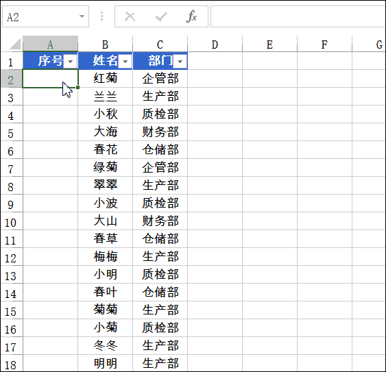Click the Enter checkmark icon in formula bar
386x372 pixels.
pos(161,16)
